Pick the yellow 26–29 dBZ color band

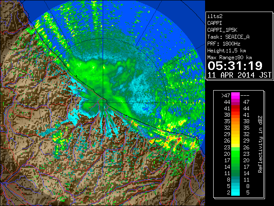pos(235,141)
